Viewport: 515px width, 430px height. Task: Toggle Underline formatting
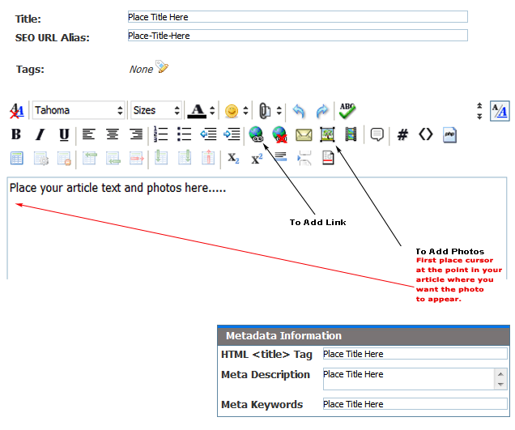[63, 134]
